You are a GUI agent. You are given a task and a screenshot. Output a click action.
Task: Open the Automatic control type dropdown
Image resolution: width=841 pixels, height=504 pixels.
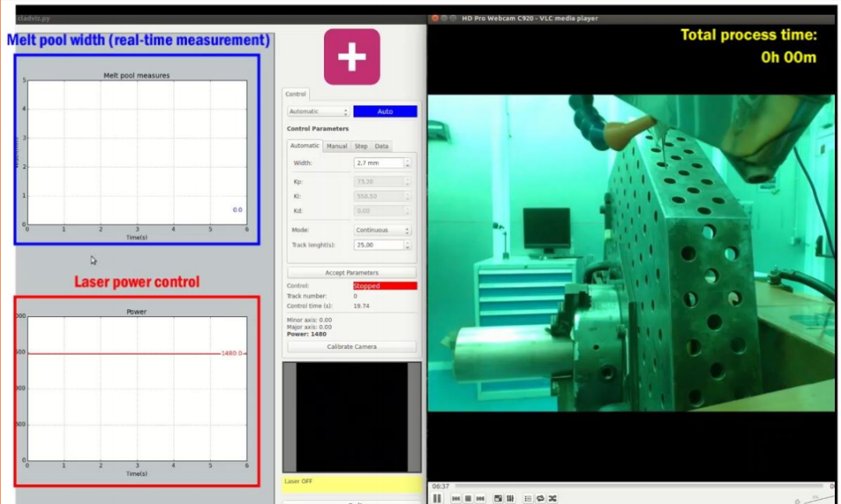coord(318,111)
